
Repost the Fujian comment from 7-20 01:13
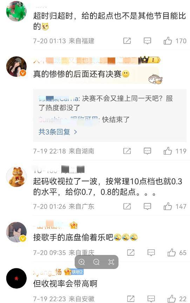(x=127, y=41)
